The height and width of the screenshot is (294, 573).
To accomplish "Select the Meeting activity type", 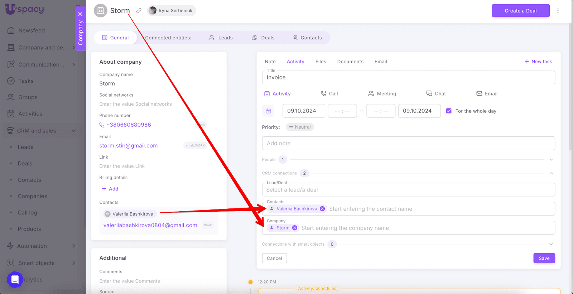I will 382,94.
